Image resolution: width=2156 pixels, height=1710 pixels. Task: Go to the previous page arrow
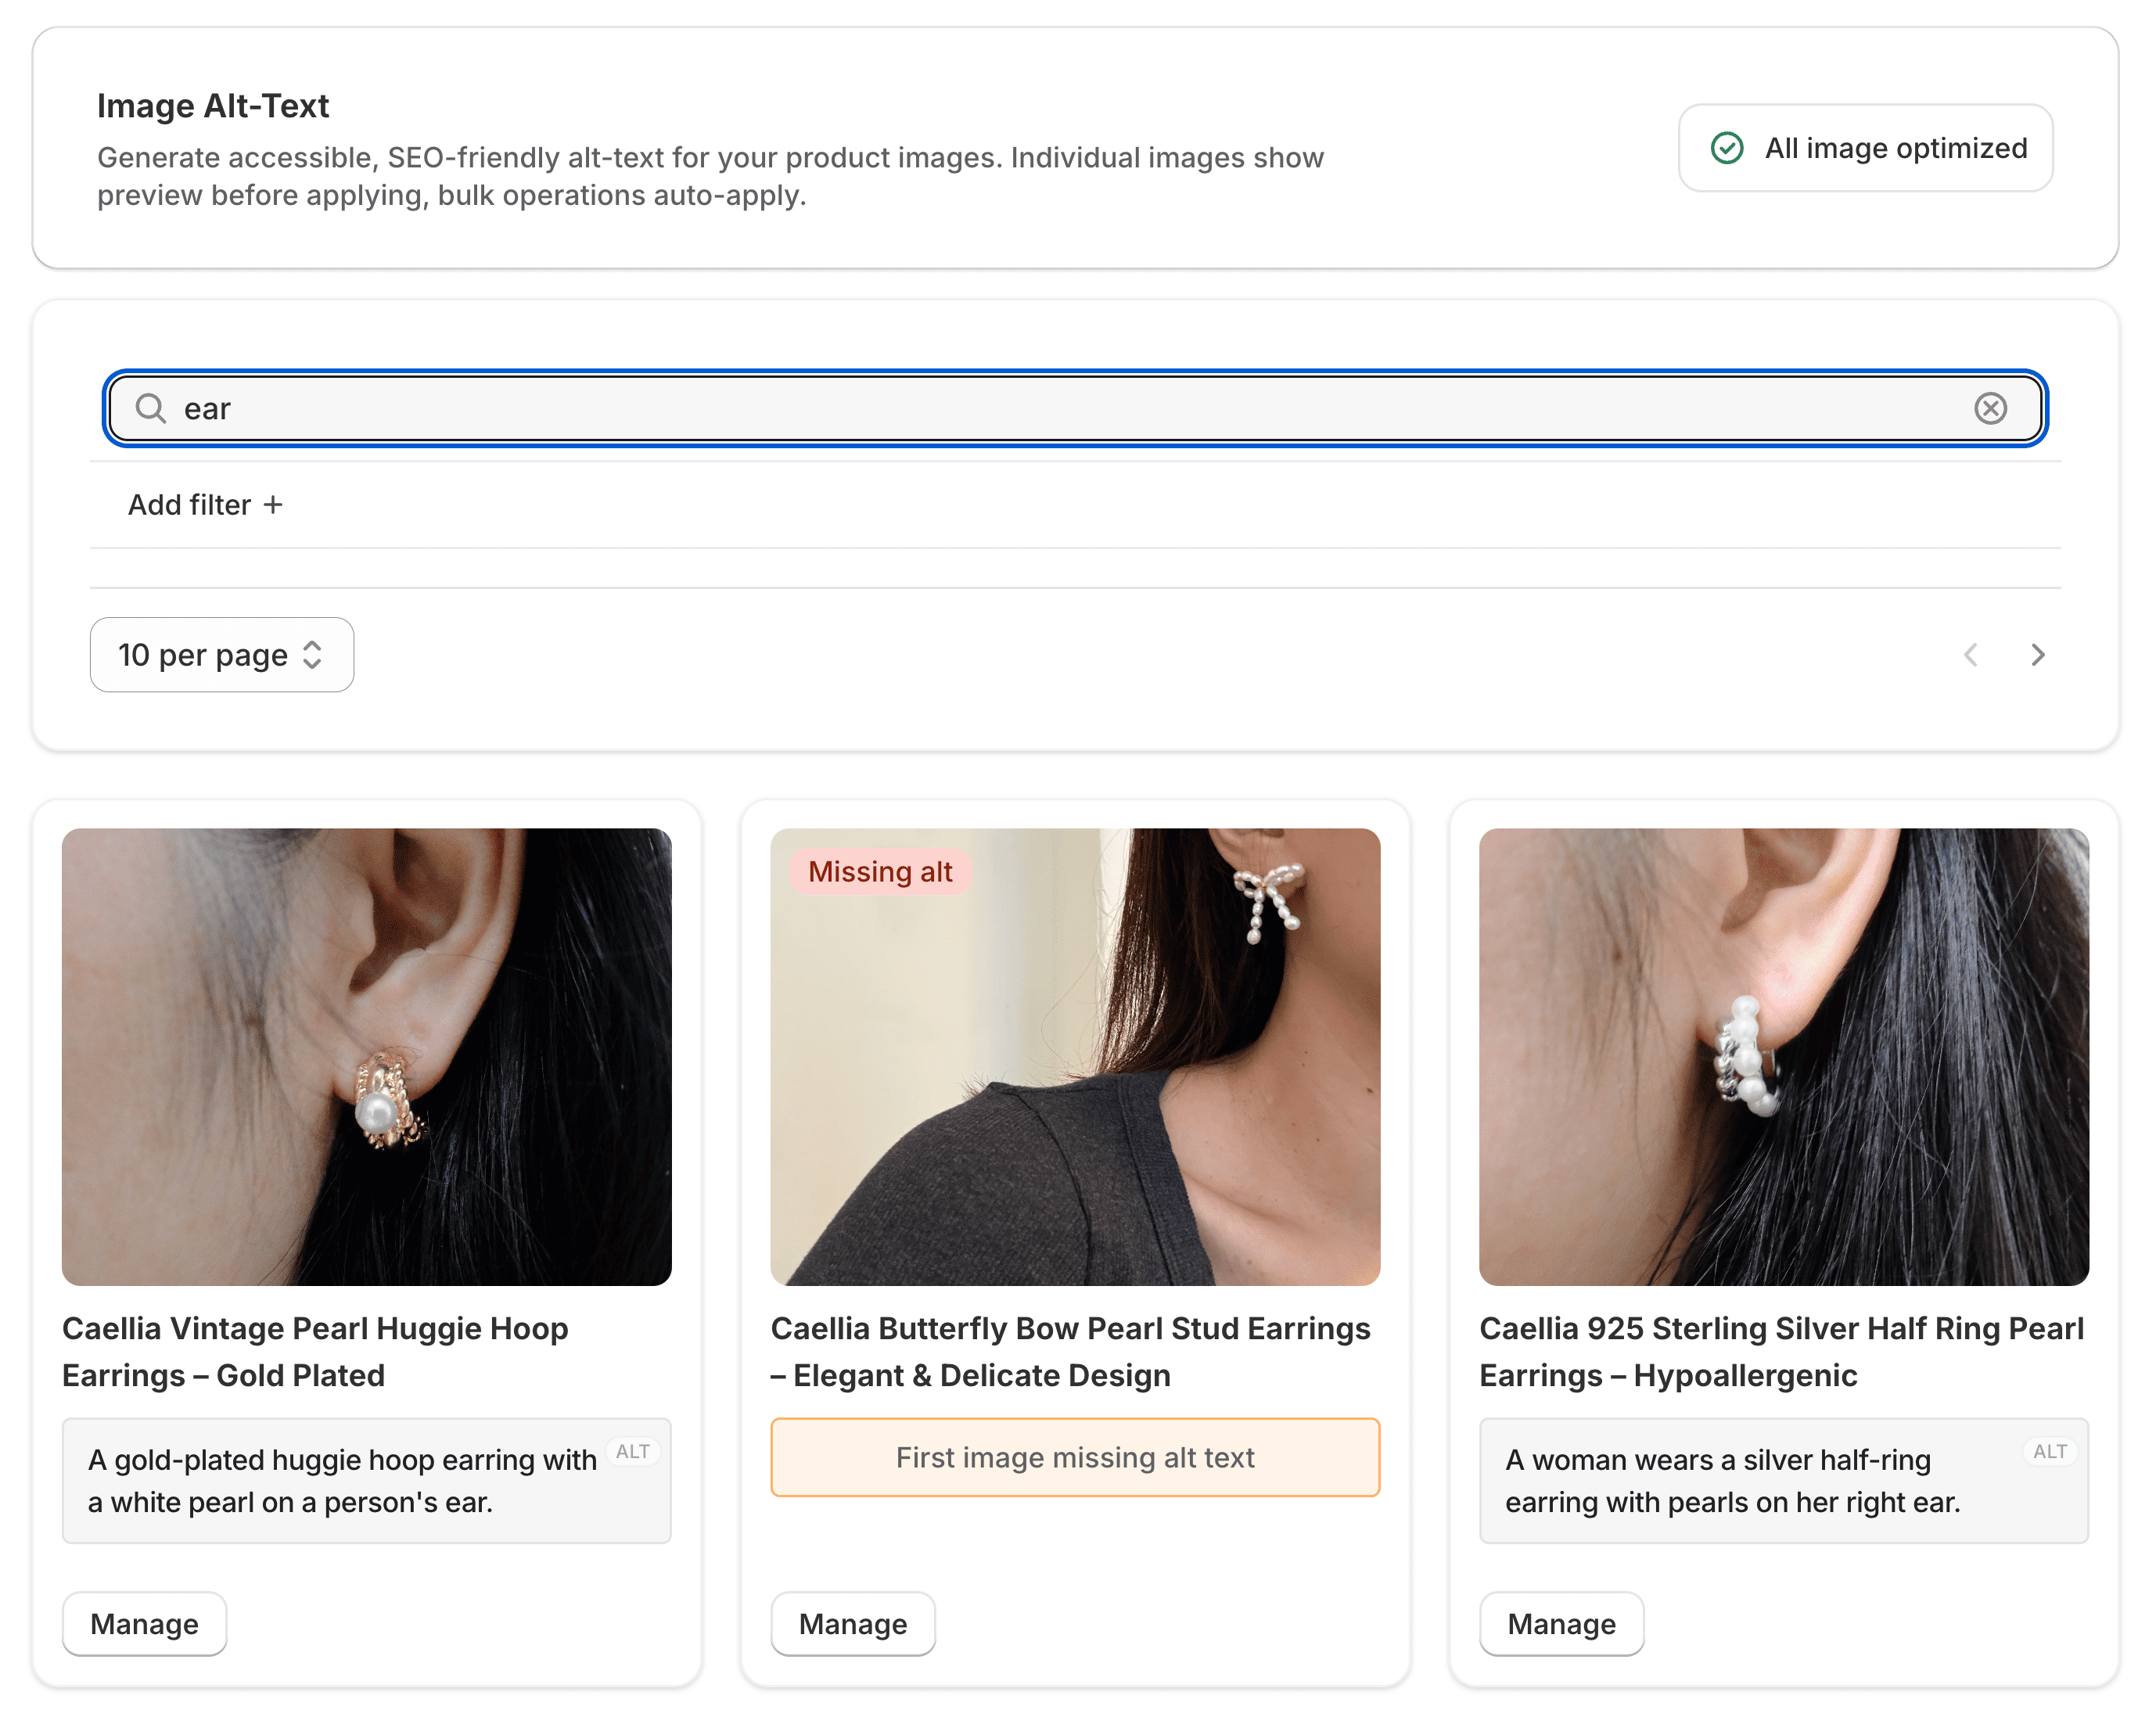(x=1970, y=655)
